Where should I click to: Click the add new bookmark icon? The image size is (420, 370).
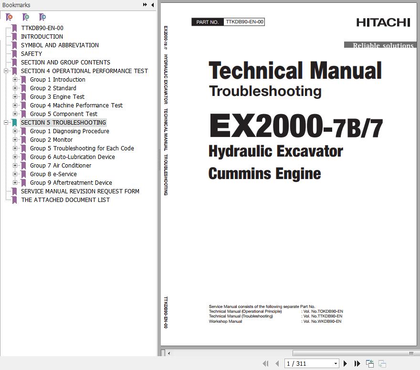(x=26, y=17)
